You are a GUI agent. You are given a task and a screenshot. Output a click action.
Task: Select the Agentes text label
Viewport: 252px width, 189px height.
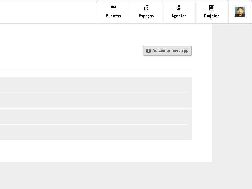tap(179, 16)
